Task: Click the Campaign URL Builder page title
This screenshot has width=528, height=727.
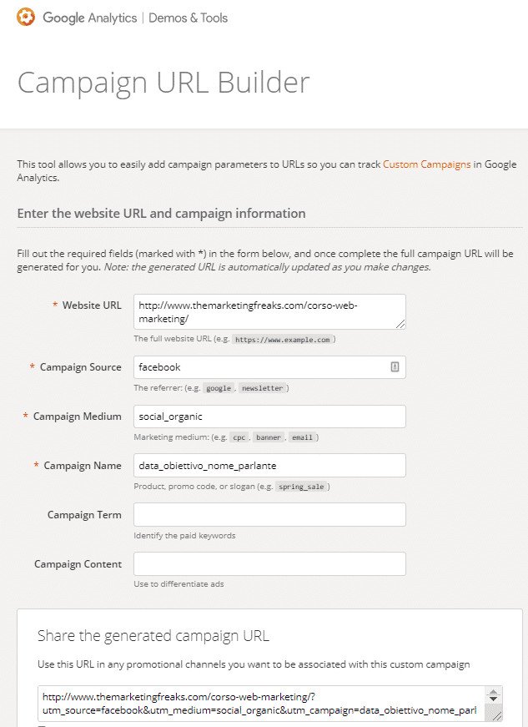Action: (163, 83)
